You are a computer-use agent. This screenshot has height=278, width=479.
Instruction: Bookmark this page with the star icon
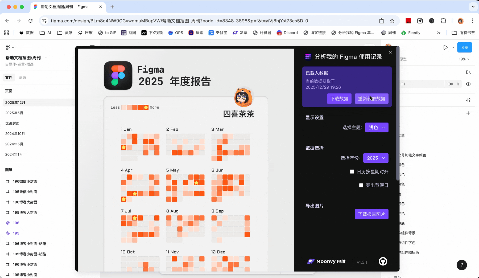click(392, 21)
